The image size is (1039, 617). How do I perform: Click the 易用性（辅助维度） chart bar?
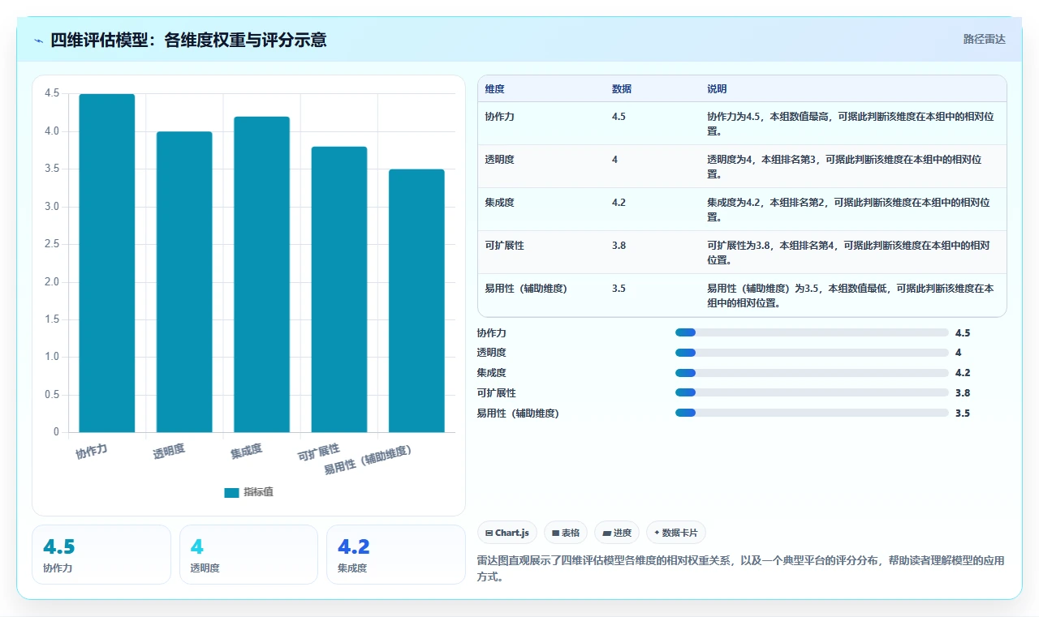[416, 301]
